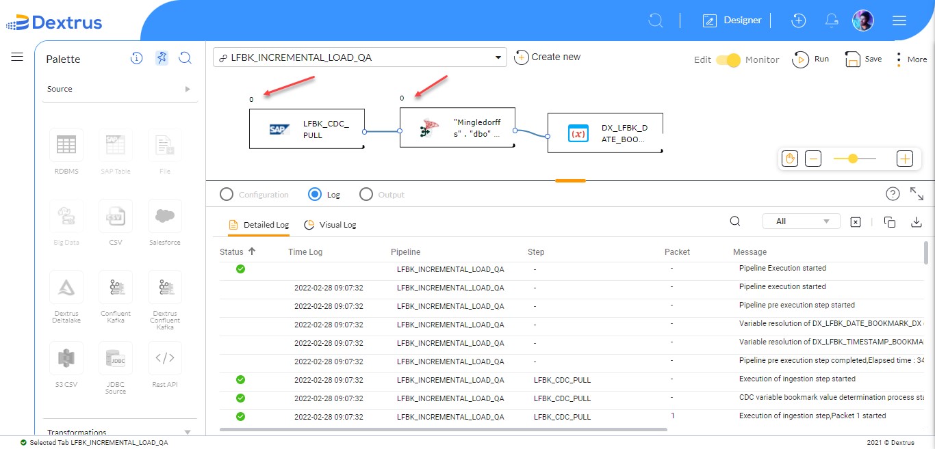
Task: Copy the log contents
Action: click(x=890, y=222)
